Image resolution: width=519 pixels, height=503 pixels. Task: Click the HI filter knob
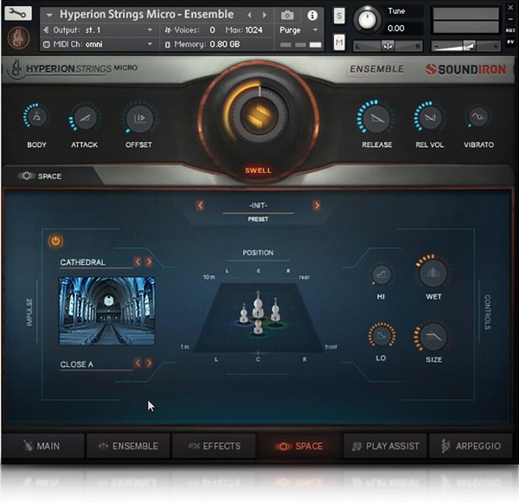pyautogui.click(x=381, y=274)
